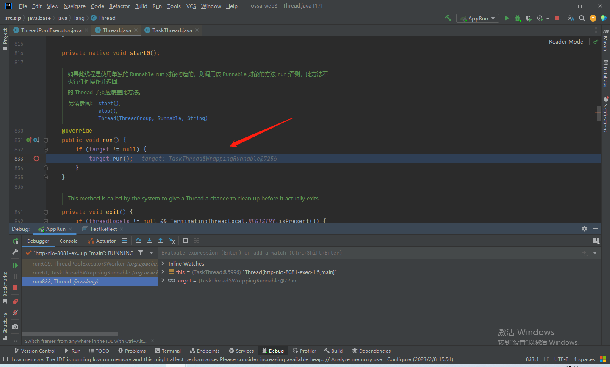The image size is (610, 367).
Task: Open the Problems tool window
Action: pos(132,351)
